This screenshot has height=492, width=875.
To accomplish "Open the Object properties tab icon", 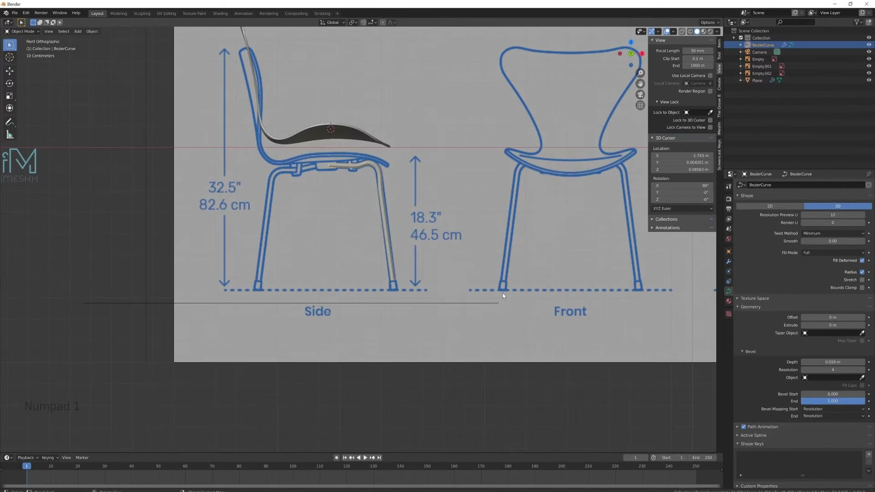I will click(729, 251).
